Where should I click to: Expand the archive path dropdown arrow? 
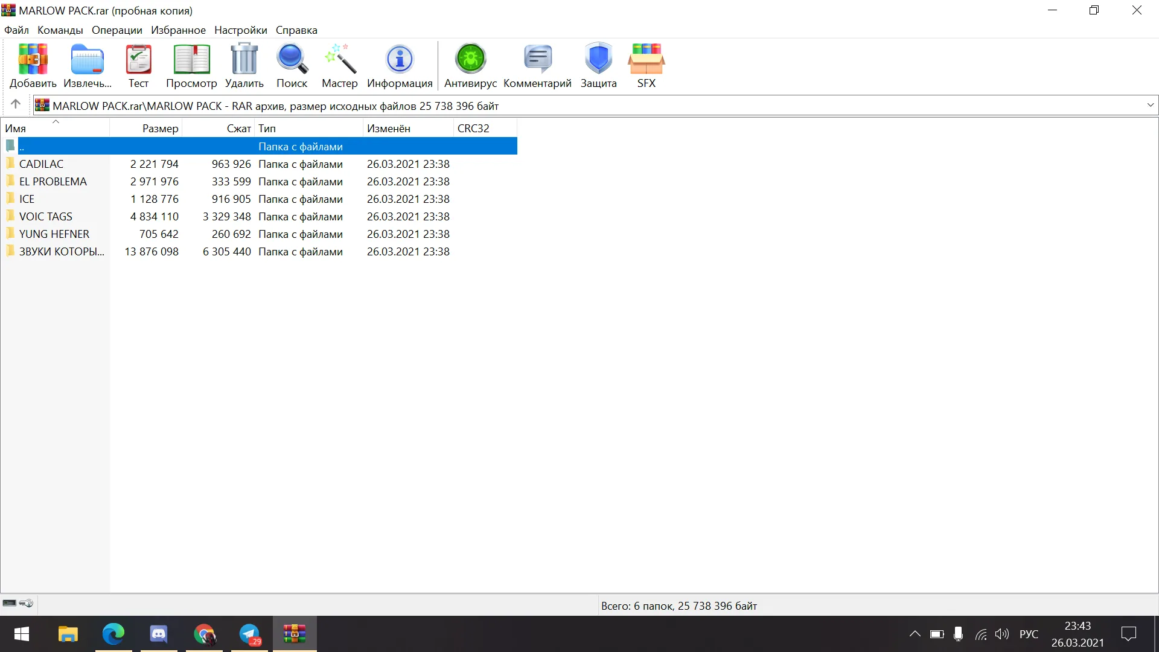1151,105
